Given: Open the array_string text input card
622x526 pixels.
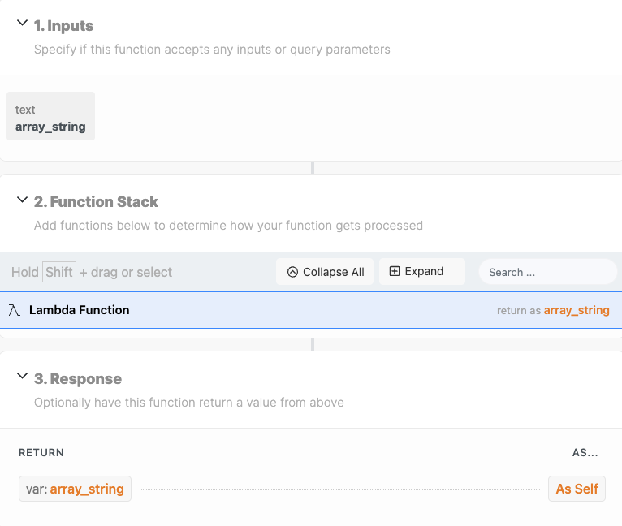Looking at the screenshot, I should [x=51, y=116].
